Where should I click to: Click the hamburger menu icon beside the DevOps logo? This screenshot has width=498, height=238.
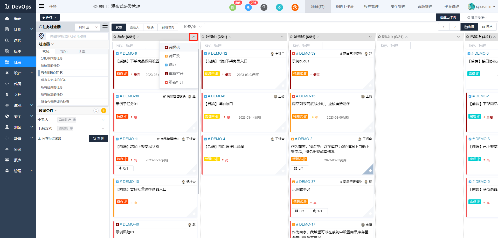tap(41, 6)
